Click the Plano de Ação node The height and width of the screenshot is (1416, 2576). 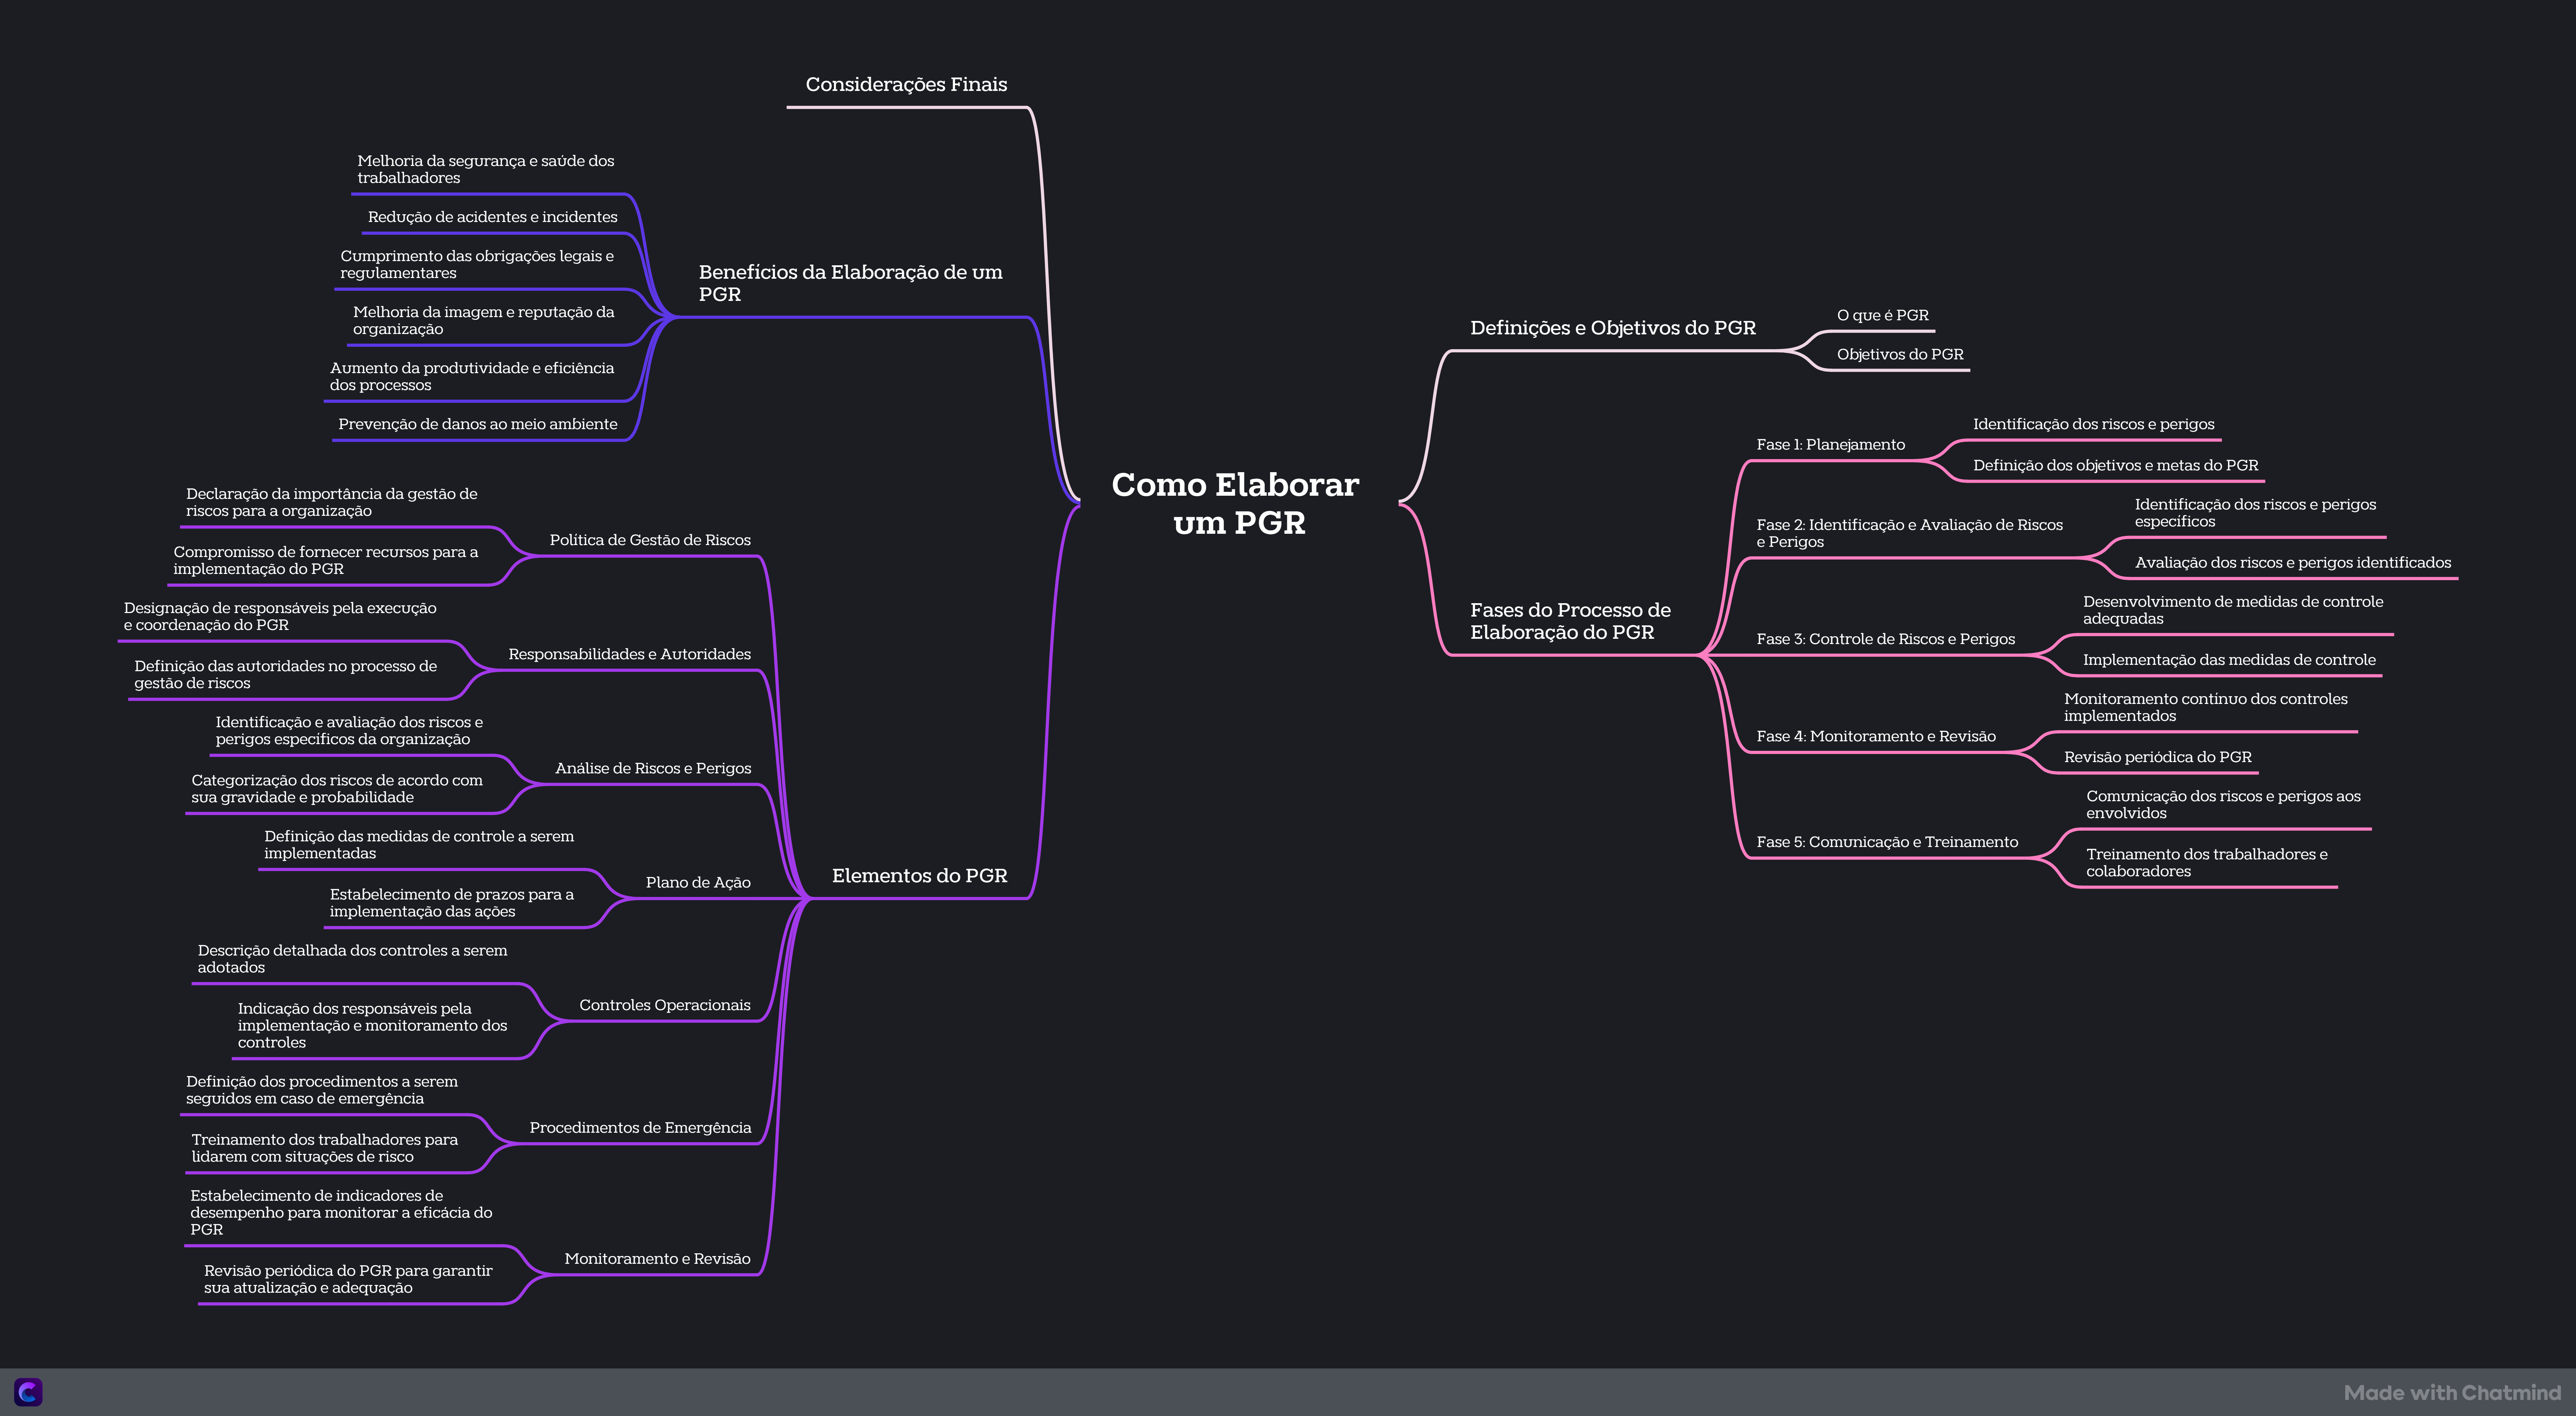(698, 882)
